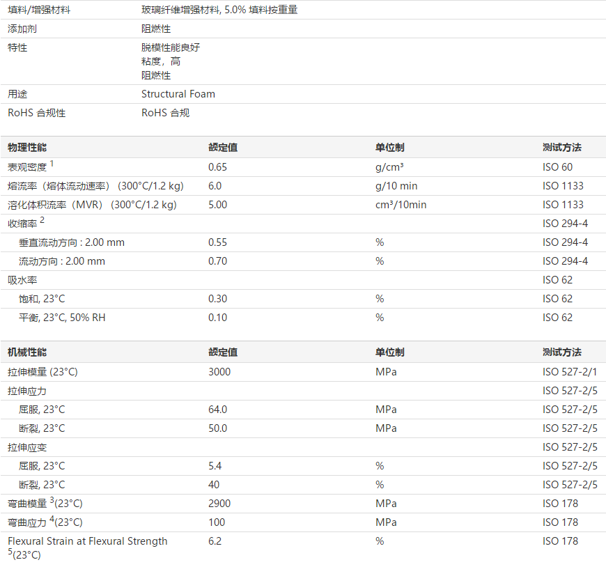Click the 熔流率 (300°C/1.2 kg) row label
The image size is (606, 567).
point(95,186)
